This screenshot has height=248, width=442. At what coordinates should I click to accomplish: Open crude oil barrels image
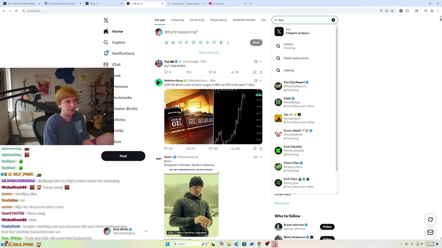[x=189, y=116]
